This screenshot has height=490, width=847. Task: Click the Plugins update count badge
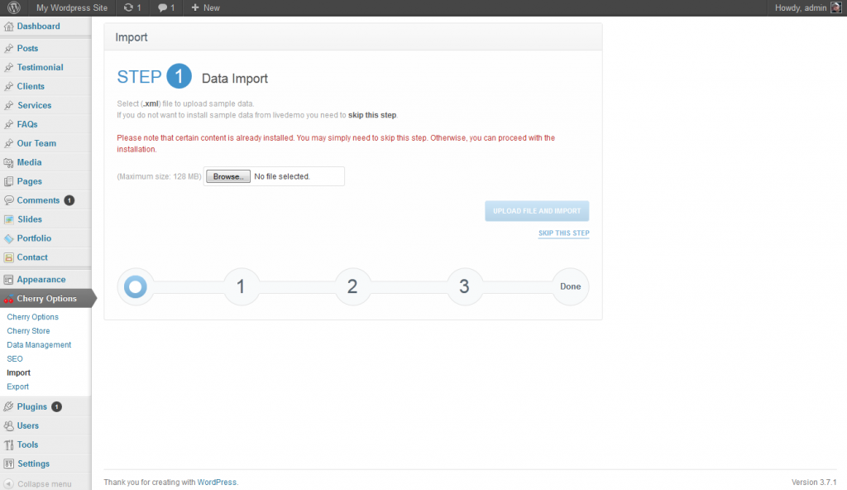(x=57, y=406)
